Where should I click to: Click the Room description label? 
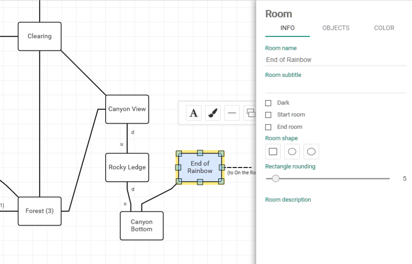pos(288,199)
